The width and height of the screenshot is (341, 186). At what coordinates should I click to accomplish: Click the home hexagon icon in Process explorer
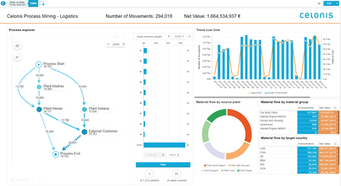(12, 37)
